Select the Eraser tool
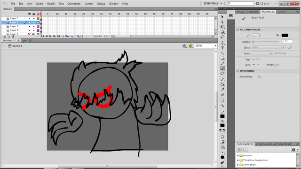301x169 pixels. (222, 95)
